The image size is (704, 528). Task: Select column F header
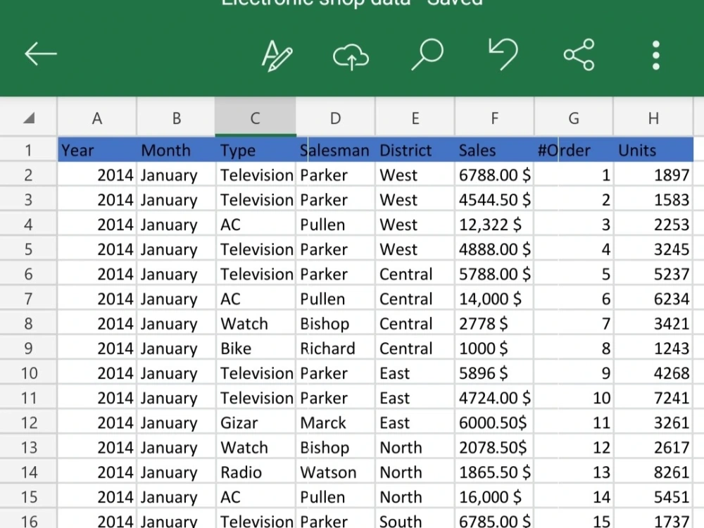tap(494, 118)
